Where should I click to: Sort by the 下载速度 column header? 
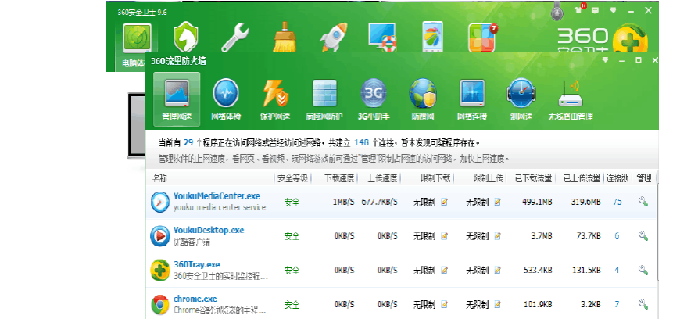[x=339, y=179]
